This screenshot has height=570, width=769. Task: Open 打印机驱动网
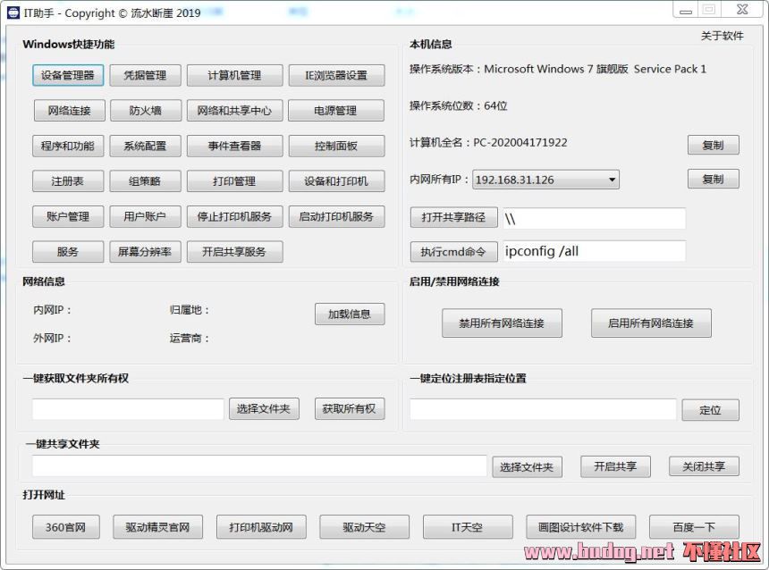[x=261, y=527]
